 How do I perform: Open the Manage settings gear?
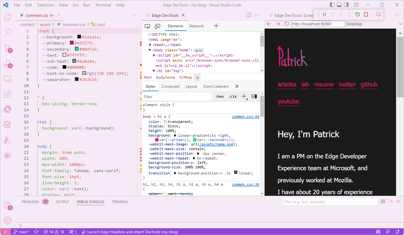pos(8,220)
